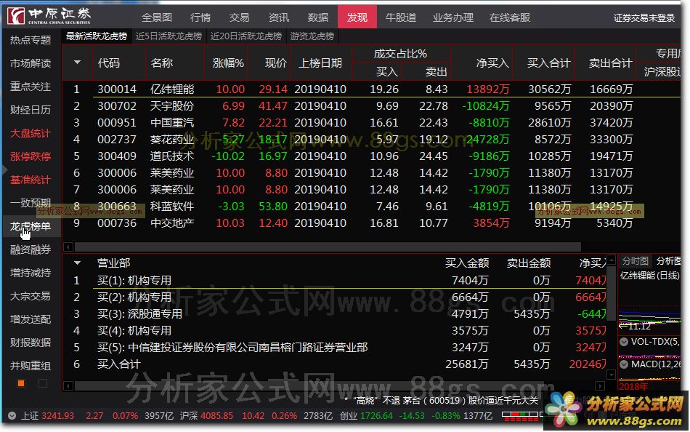Click the stock table horizontal scrollbar thumb

point(328,247)
